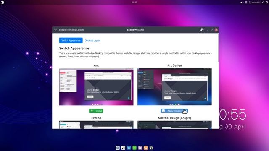Image resolution: width=269 pixels, height=151 pixels.
Task: Open the network indicator in panel
Action: point(256,3)
